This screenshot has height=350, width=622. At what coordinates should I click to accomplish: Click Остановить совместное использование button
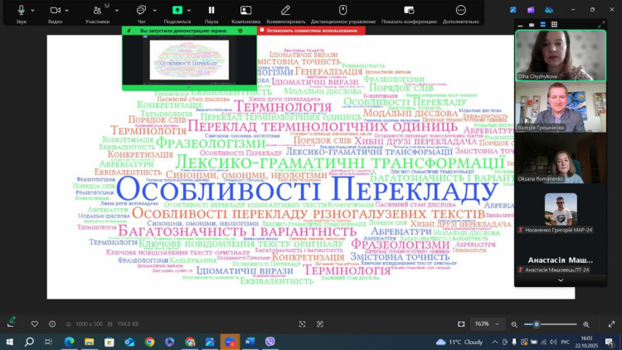pyautogui.click(x=311, y=31)
